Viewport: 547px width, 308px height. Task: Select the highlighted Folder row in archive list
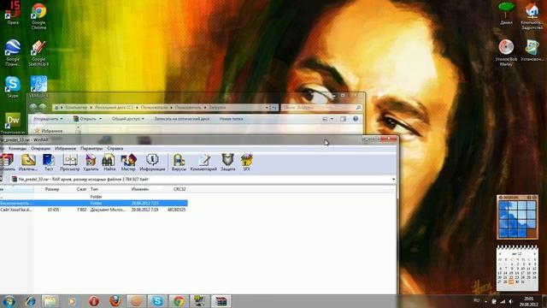click(93, 203)
